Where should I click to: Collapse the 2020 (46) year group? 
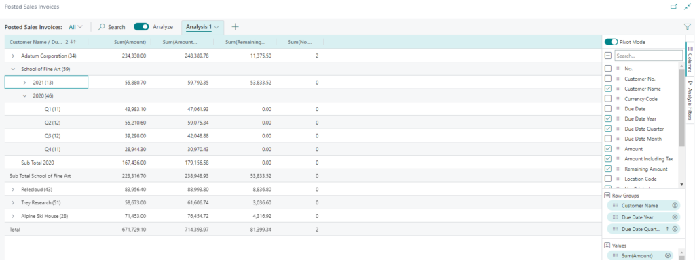point(25,96)
